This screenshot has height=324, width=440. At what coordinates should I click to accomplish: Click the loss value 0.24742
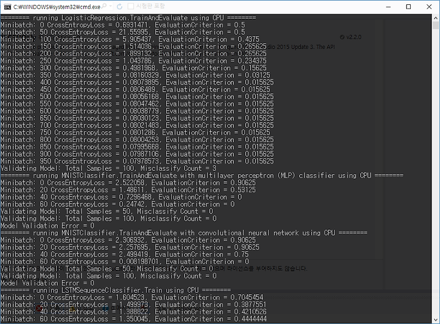[131, 204]
